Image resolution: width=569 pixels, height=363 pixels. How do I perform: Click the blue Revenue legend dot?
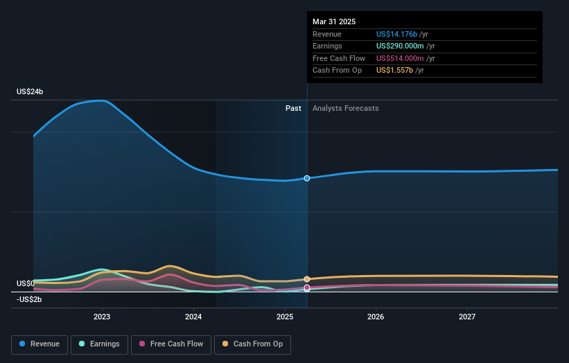pyautogui.click(x=22, y=344)
